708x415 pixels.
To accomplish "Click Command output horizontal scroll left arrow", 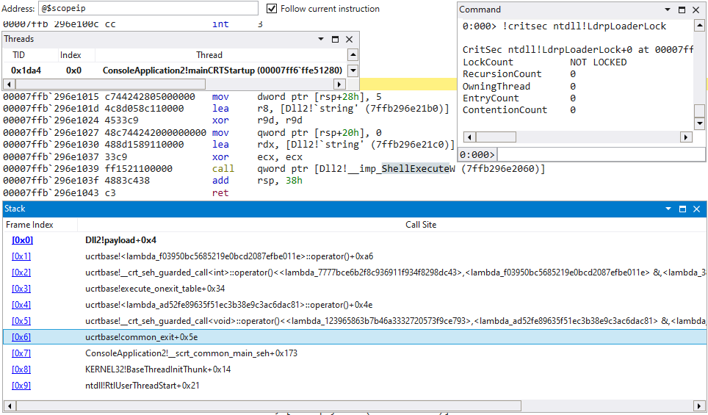I will coord(469,137).
